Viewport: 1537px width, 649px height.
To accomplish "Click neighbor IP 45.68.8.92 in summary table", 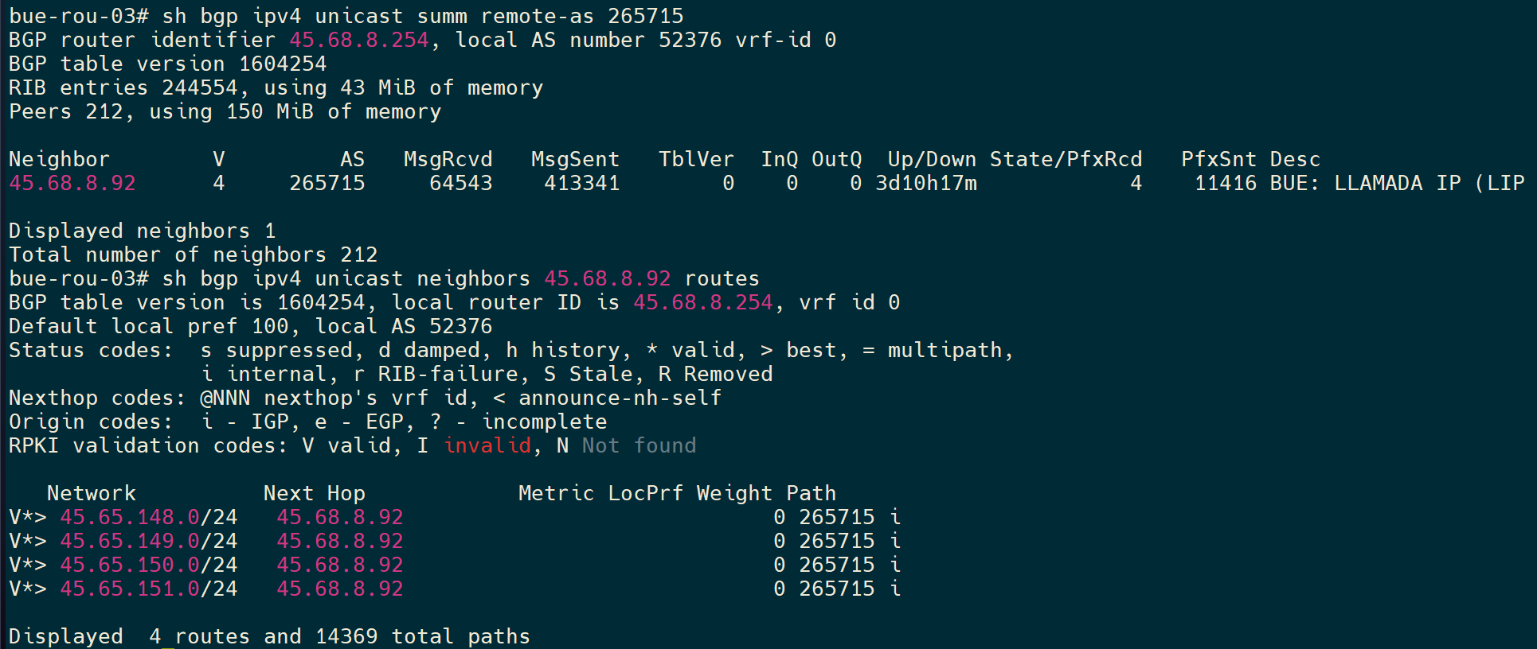I will (x=72, y=183).
